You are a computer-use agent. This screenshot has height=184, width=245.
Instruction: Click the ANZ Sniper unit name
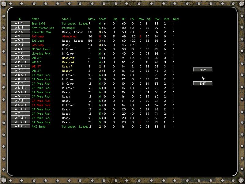coord(39,126)
